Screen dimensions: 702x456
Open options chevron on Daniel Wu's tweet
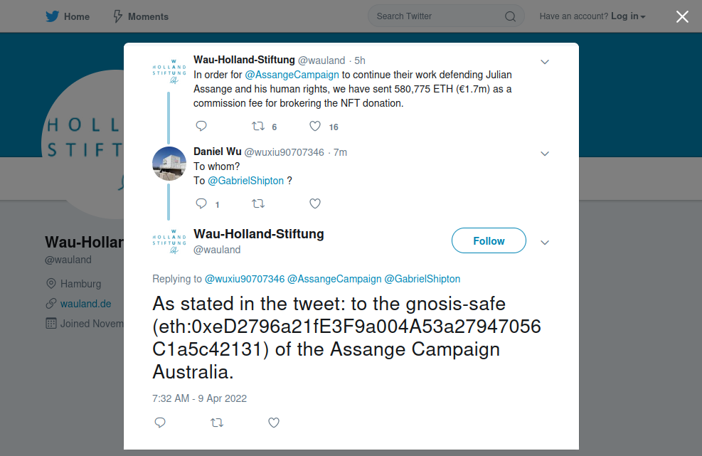pos(545,154)
